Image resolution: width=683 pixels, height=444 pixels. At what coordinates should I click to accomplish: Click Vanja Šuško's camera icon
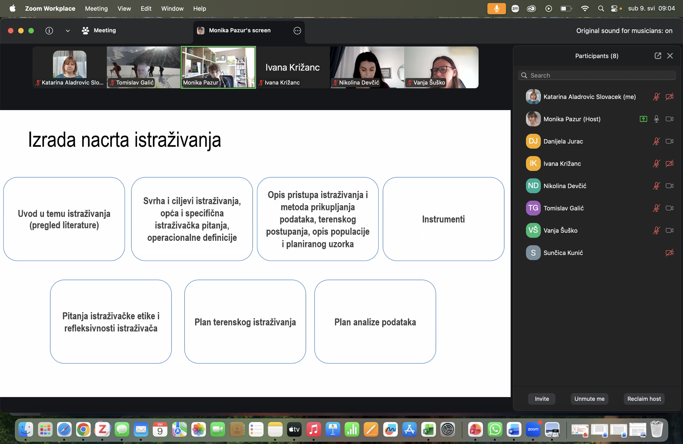pyautogui.click(x=670, y=230)
